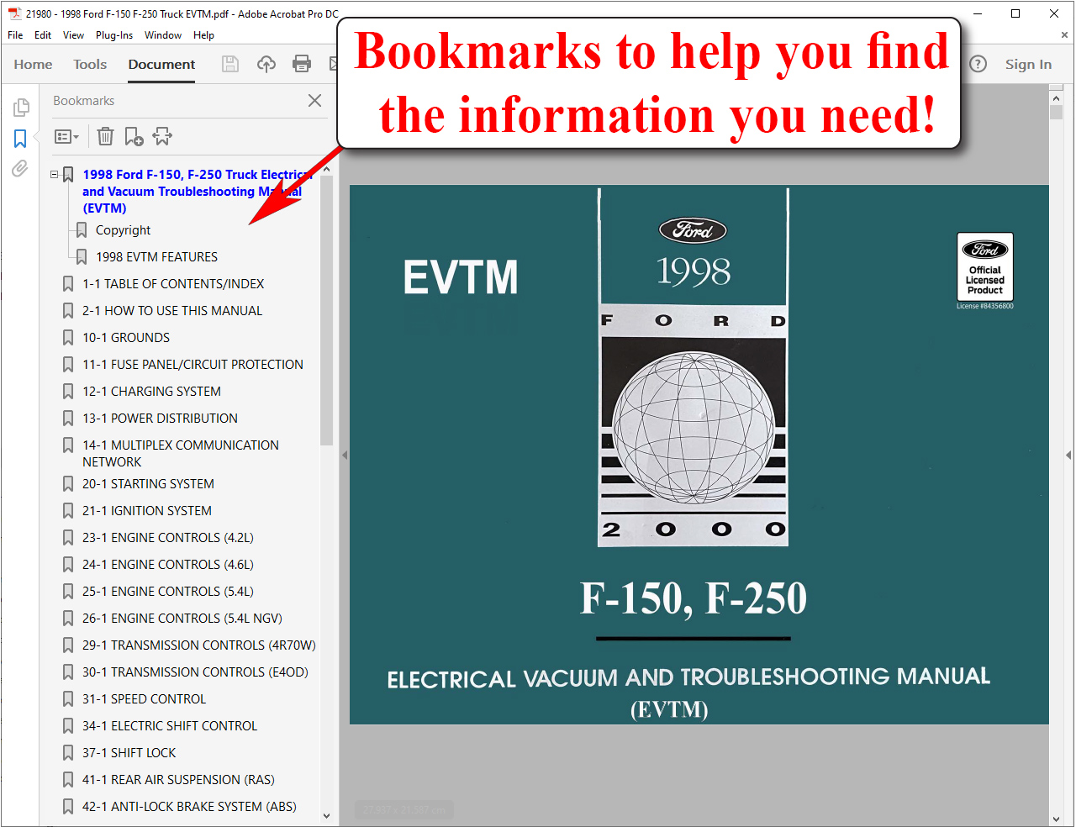The height and width of the screenshot is (827, 1076).
Task: Click document scrollbar up arrow
Action: 1056,98
